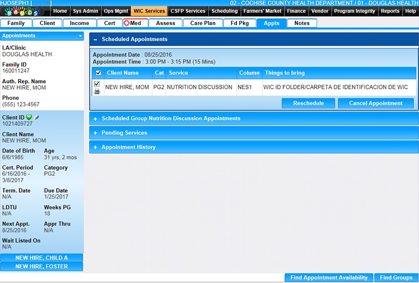
Task: Collapse the Scheduled Appointments section
Action: coord(95,40)
